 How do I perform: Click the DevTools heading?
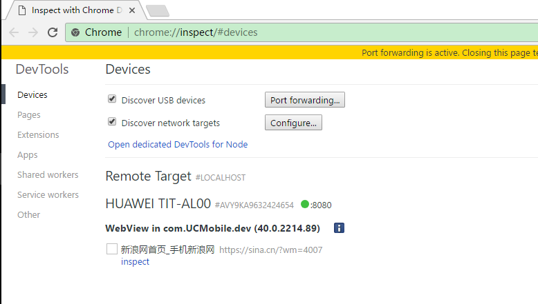pyautogui.click(x=42, y=70)
